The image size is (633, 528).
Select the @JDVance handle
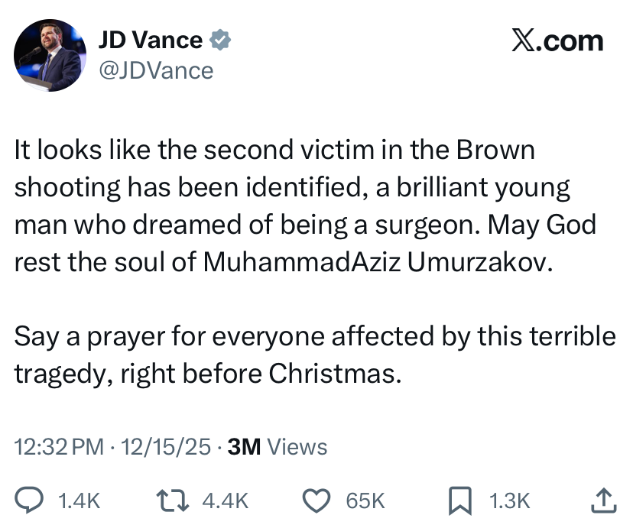154,70
